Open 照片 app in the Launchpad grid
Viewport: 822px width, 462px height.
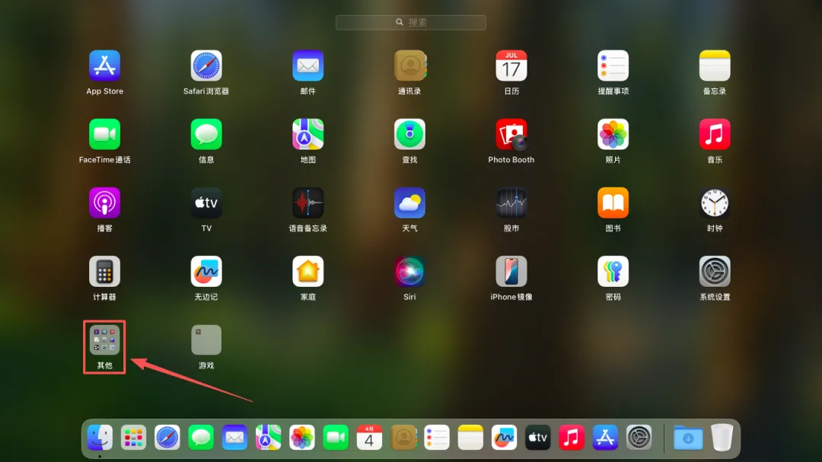pos(613,134)
